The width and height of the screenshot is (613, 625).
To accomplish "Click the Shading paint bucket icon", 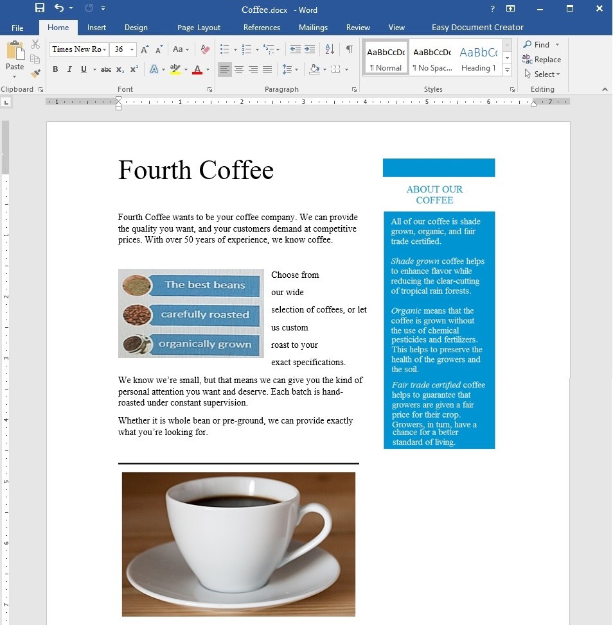I will click(314, 69).
